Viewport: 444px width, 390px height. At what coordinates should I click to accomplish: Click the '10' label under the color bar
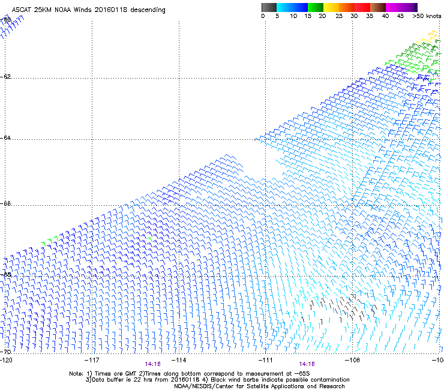[293, 16]
